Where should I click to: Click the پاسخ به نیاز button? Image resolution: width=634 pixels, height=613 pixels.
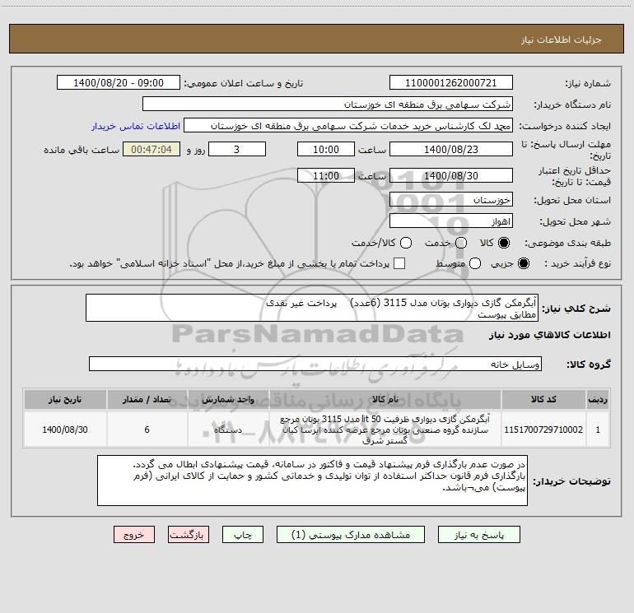pos(478,535)
